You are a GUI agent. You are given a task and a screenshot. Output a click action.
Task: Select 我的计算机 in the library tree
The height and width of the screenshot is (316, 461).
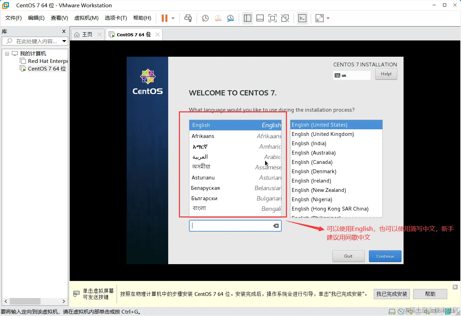pos(33,54)
